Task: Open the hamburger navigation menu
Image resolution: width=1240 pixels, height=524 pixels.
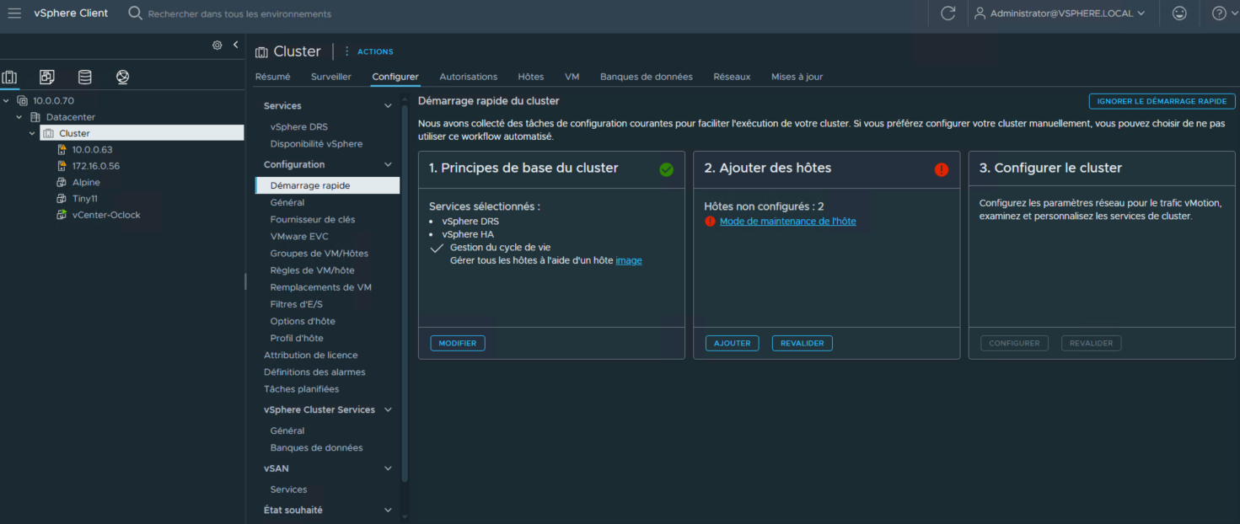Action: 14,13
